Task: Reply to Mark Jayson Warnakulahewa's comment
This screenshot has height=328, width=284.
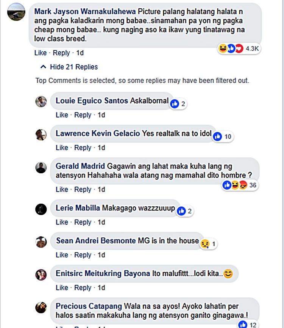Action: [61, 53]
